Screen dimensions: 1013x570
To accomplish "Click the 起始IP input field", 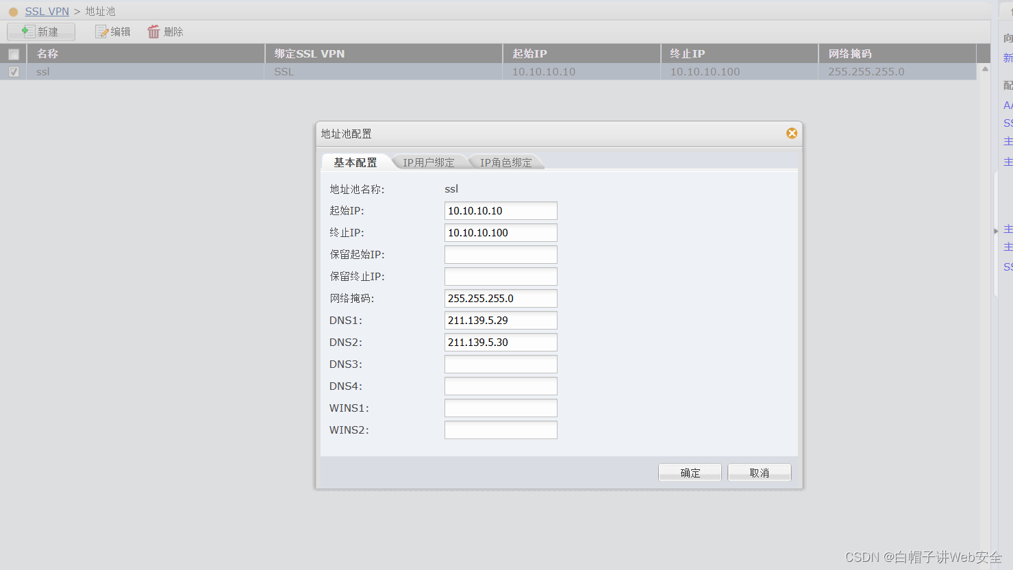I will (x=501, y=211).
